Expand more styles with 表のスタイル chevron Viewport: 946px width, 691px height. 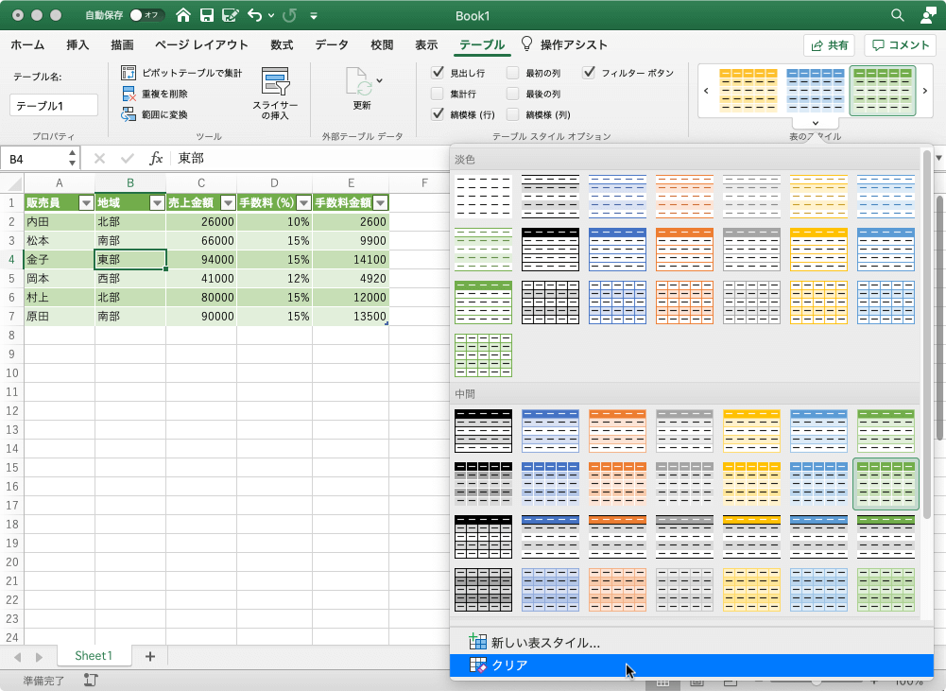[815, 122]
